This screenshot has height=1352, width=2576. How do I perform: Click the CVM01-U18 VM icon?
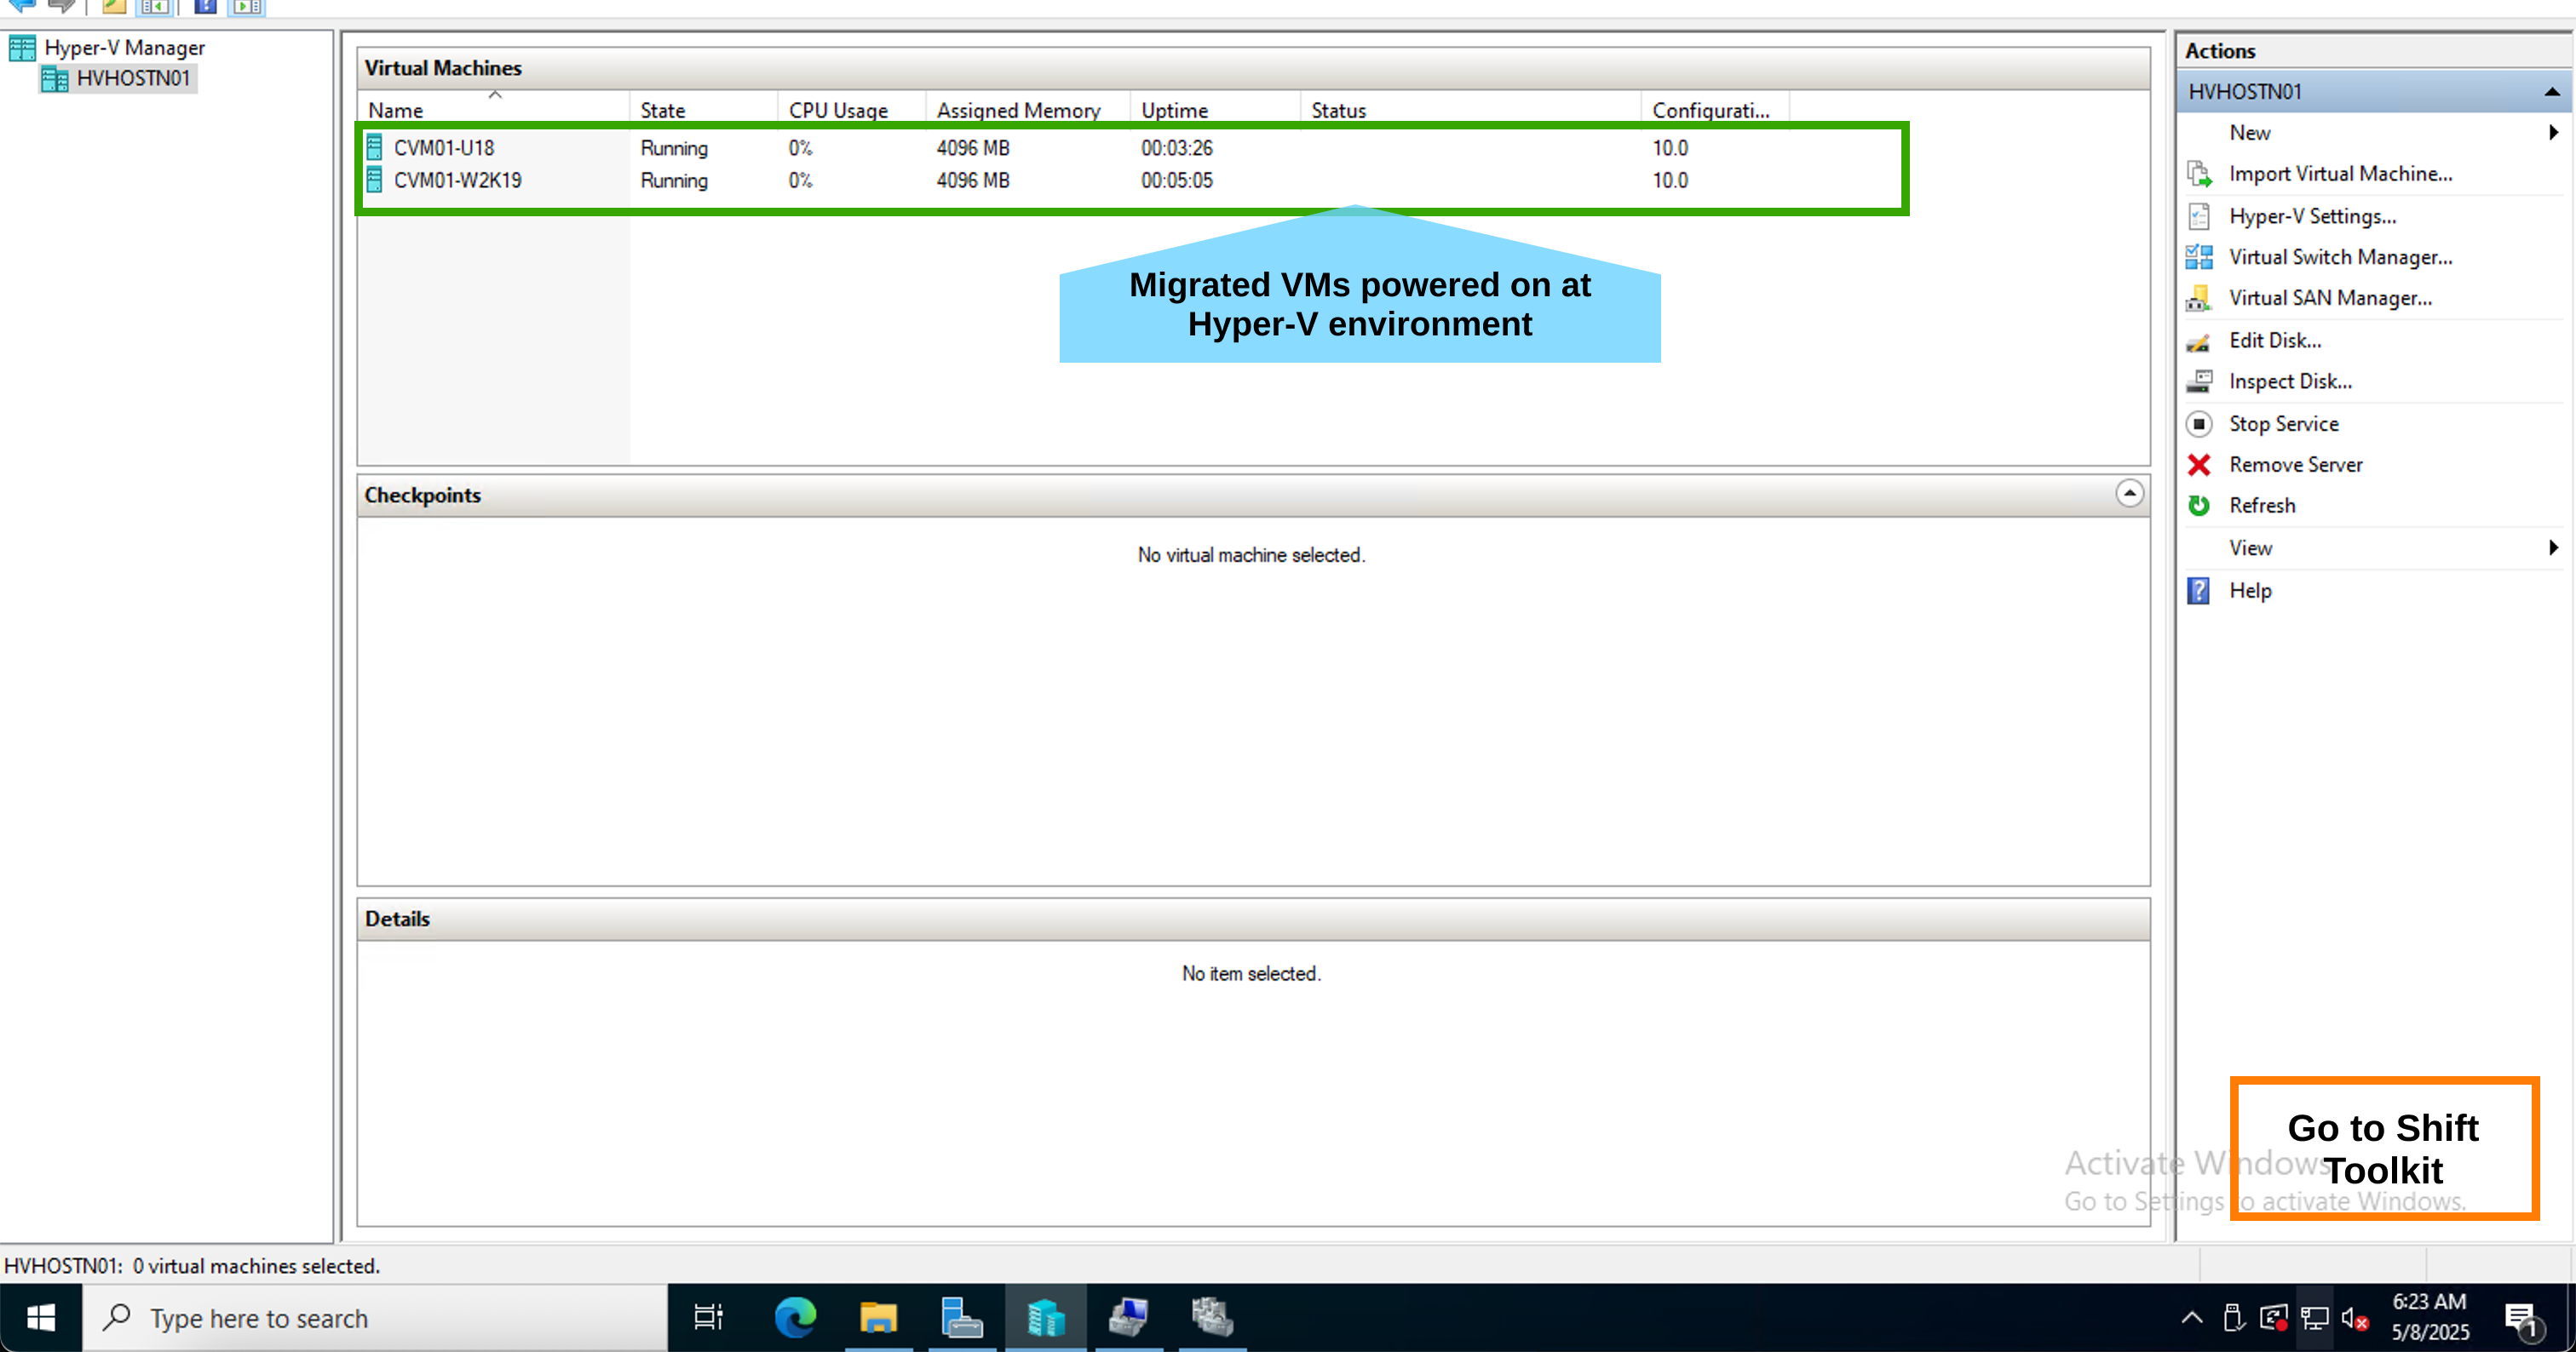[x=374, y=148]
